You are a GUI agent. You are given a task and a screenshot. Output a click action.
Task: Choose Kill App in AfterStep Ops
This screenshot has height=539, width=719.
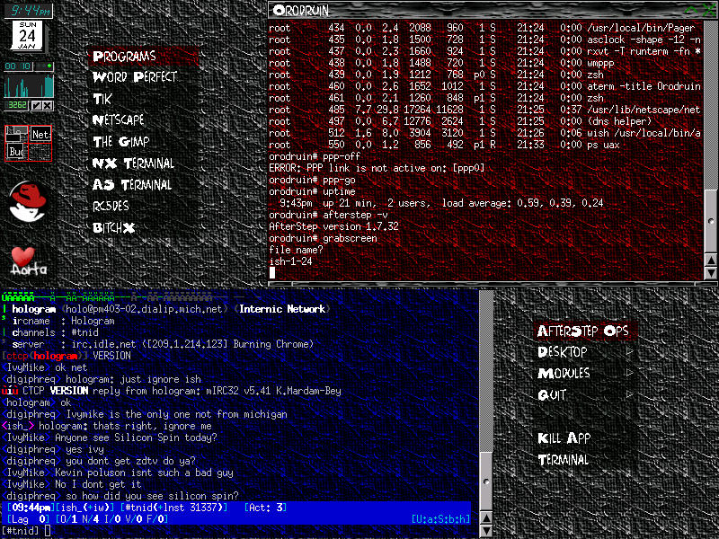click(564, 438)
